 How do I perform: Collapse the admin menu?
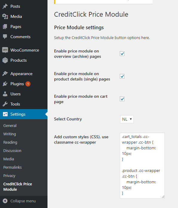pyautogui.click(x=19, y=201)
